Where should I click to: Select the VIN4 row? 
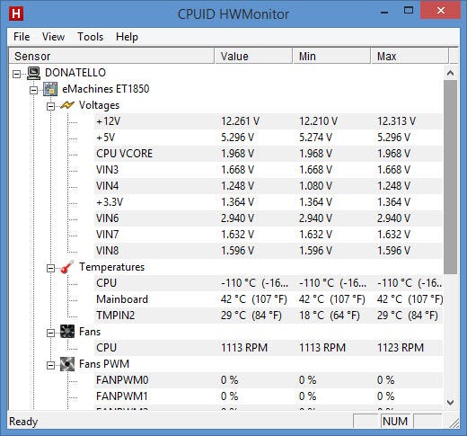click(x=269, y=186)
